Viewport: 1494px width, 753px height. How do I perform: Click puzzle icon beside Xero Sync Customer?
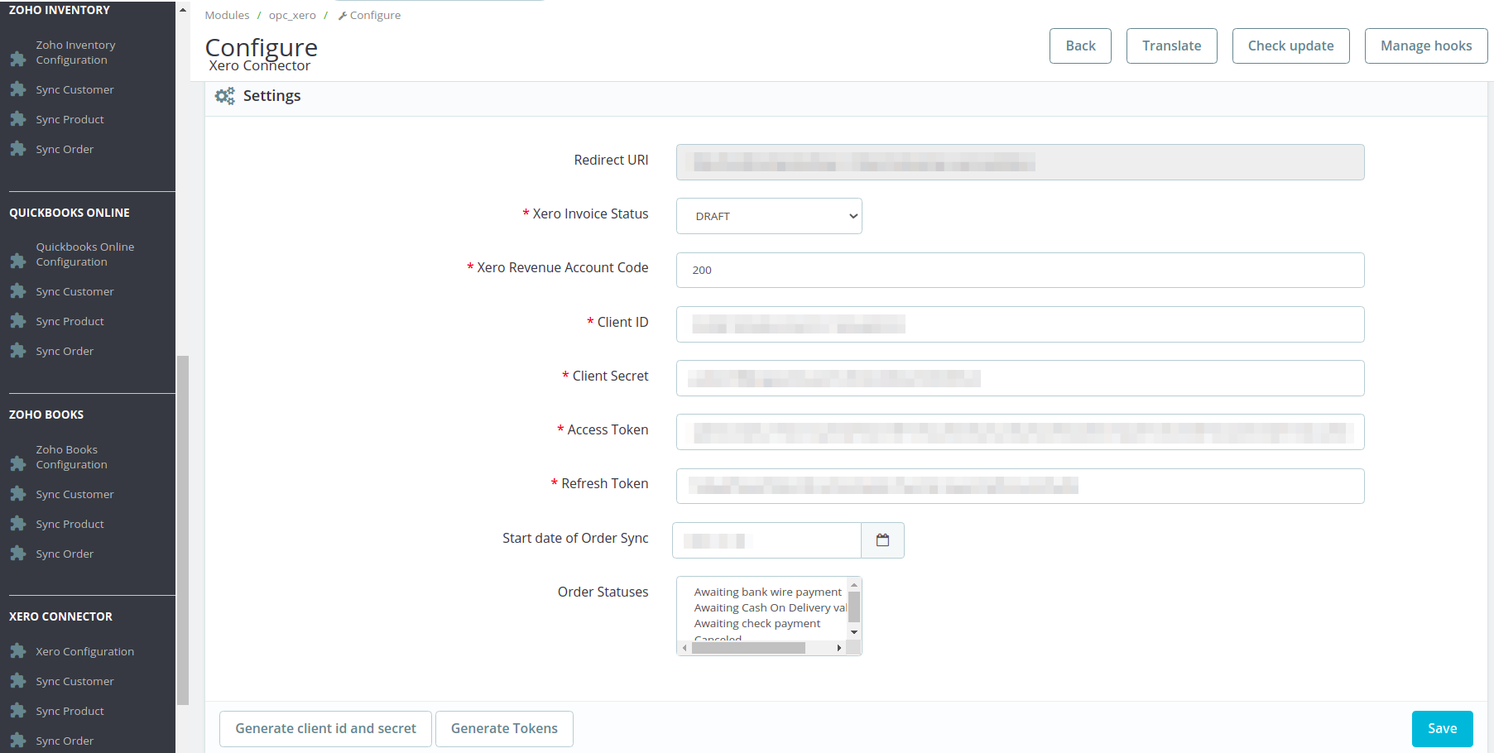pyautogui.click(x=18, y=681)
